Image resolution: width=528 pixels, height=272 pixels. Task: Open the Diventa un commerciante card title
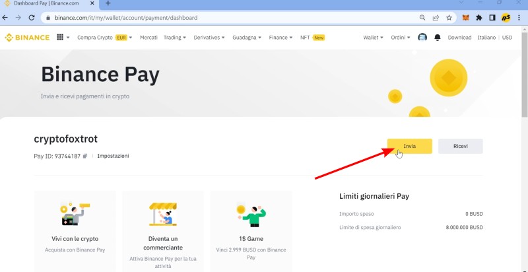pos(163,243)
